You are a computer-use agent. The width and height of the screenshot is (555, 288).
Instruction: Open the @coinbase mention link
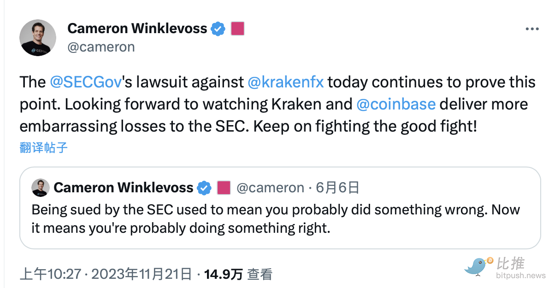click(396, 104)
